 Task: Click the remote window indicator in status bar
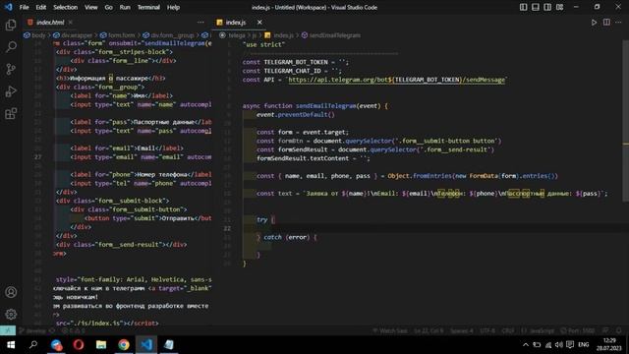[8, 330]
